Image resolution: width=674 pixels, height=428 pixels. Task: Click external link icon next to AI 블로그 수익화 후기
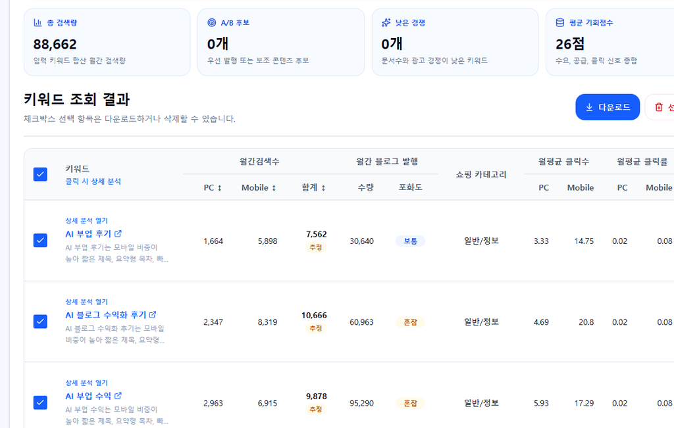pyautogui.click(x=153, y=315)
